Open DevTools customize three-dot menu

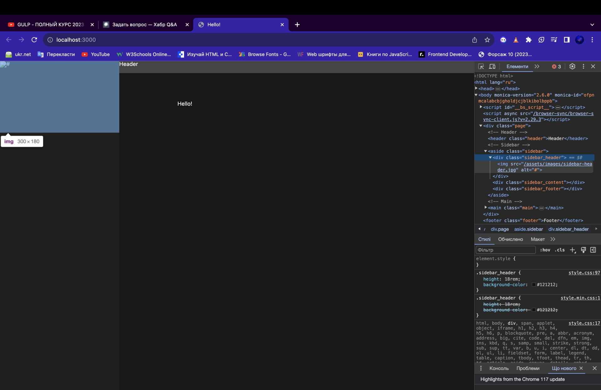(x=583, y=66)
